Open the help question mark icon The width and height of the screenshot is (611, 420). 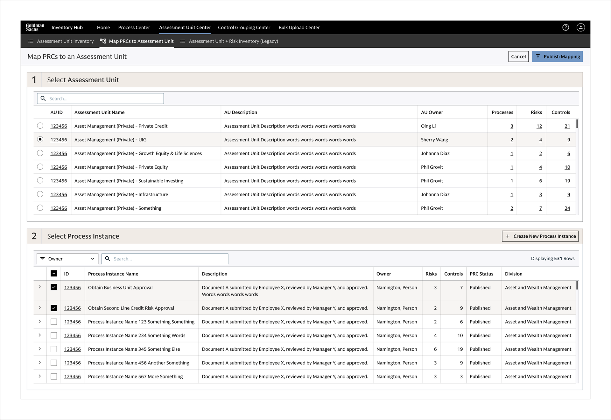(565, 27)
